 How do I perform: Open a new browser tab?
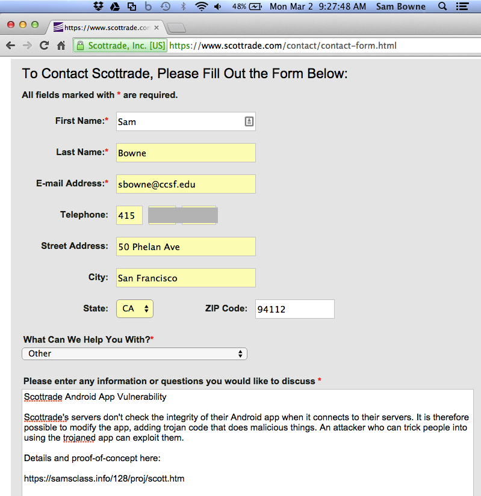(176, 28)
